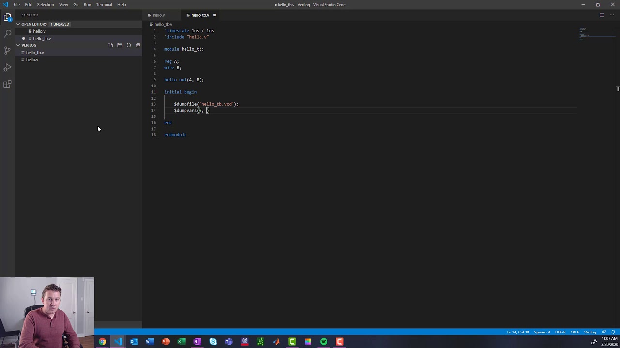Open Skype from the taskbar
Image resolution: width=620 pixels, height=348 pixels.
pyautogui.click(x=213, y=342)
